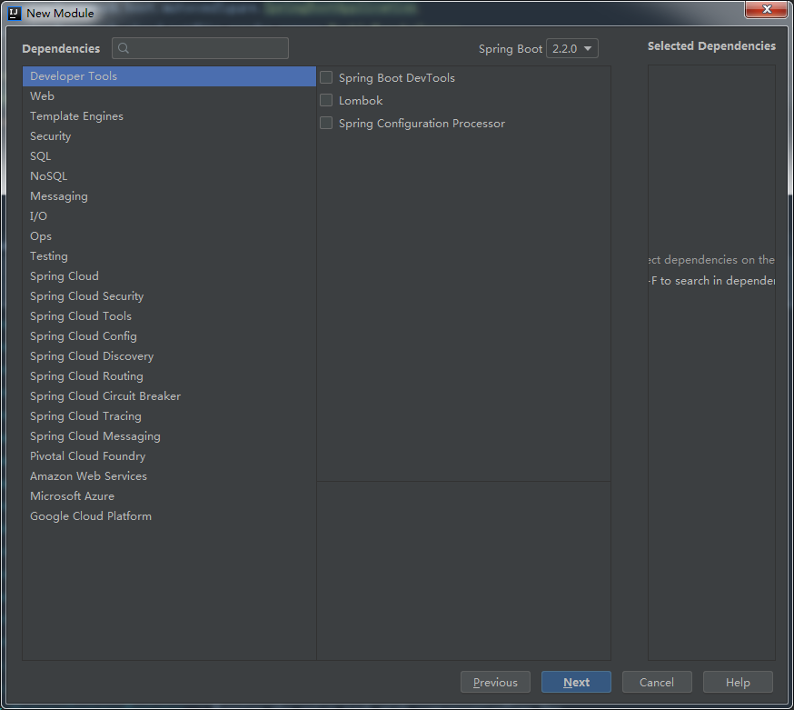The width and height of the screenshot is (794, 710).
Task: Open the Template Engines category
Action: click(169, 116)
